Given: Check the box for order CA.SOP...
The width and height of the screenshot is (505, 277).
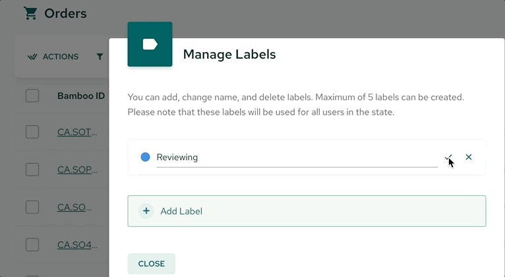Looking at the screenshot, I should [32, 169].
